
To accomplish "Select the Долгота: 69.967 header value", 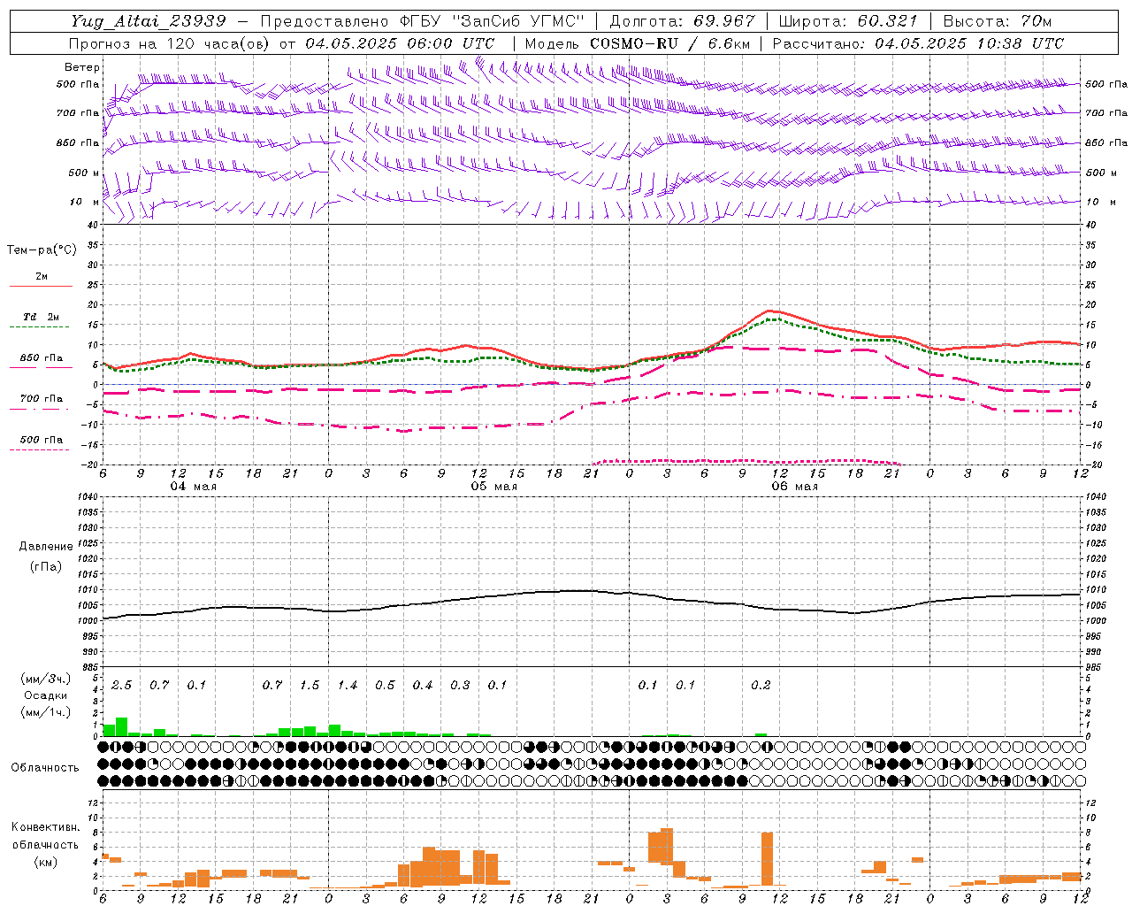I will 683,21.
